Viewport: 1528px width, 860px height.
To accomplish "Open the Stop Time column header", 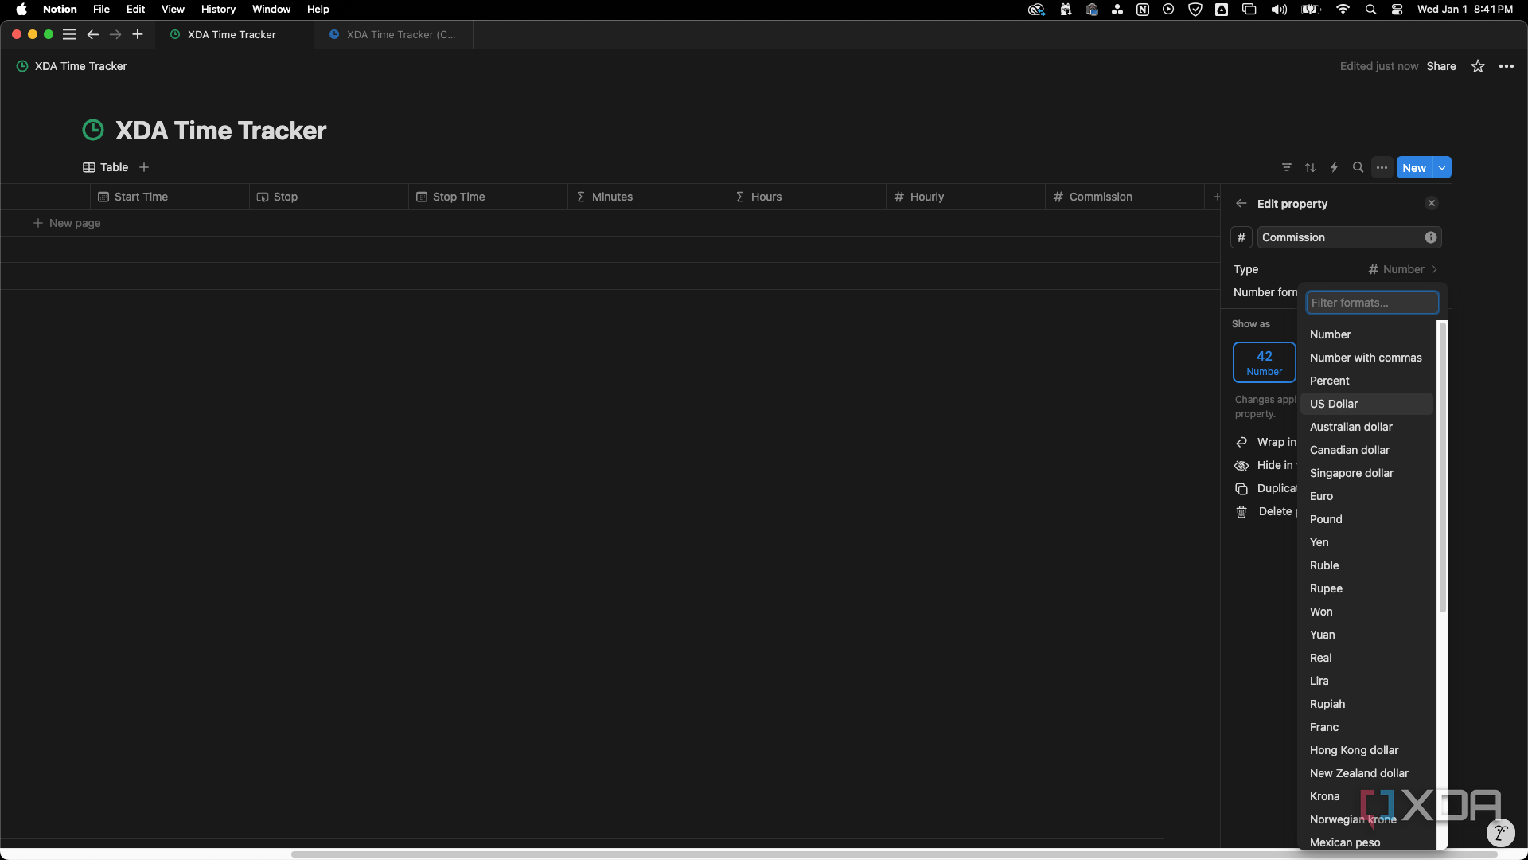I will 488,197.
